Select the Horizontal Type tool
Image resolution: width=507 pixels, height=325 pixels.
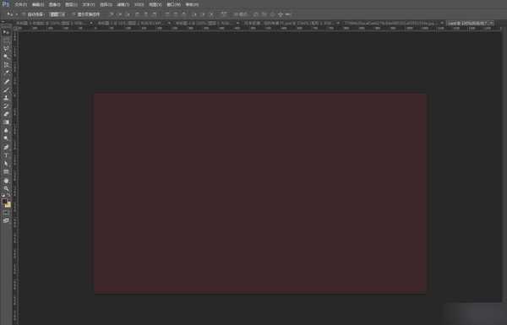(6, 155)
